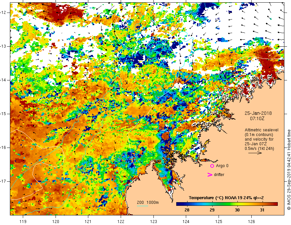
Task: Click the '0.5m/s (1kt 24h)' text
Action: click(259, 149)
